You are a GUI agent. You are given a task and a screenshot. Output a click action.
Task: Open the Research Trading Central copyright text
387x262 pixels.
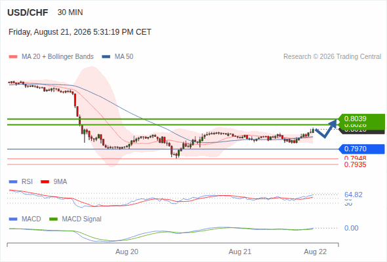tap(332, 57)
